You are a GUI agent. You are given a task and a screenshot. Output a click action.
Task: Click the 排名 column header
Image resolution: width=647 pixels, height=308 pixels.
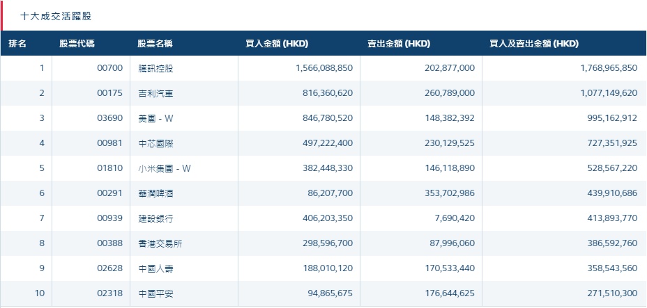click(17, 44)
